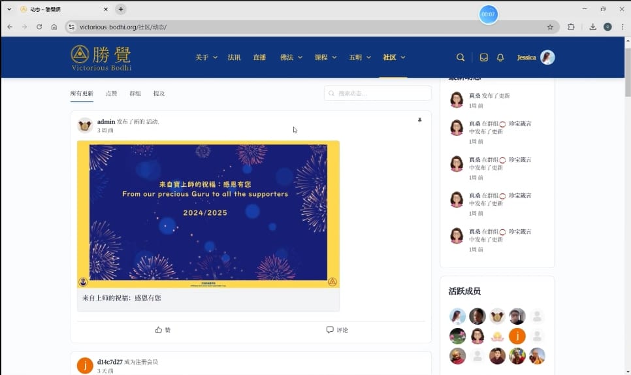
Task: Click the 评论 comment button
Action: click(x=337, y=330)
